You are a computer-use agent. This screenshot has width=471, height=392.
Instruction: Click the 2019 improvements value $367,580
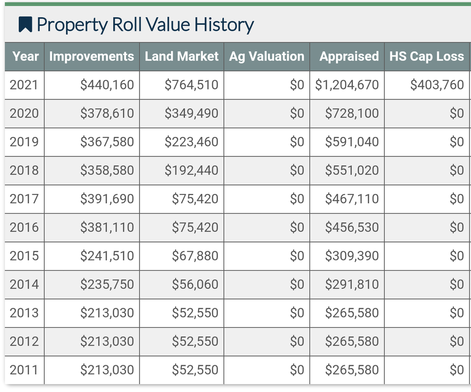tap(107, 142)
